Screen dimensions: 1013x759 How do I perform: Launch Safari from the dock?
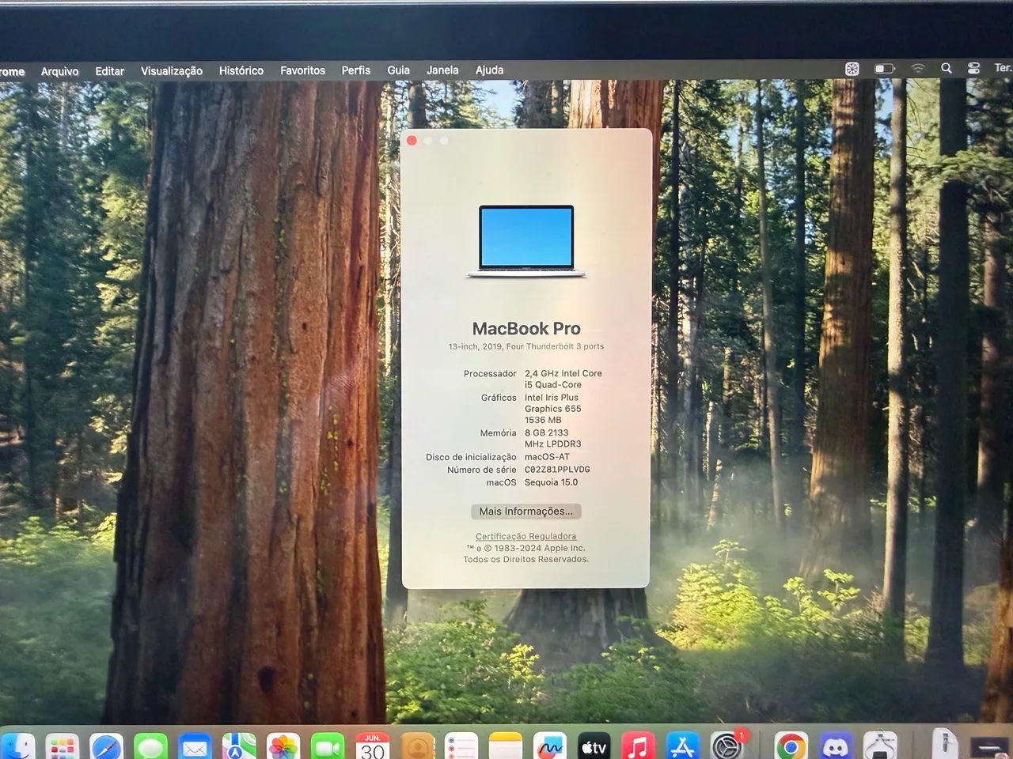[x=106, y=746]
